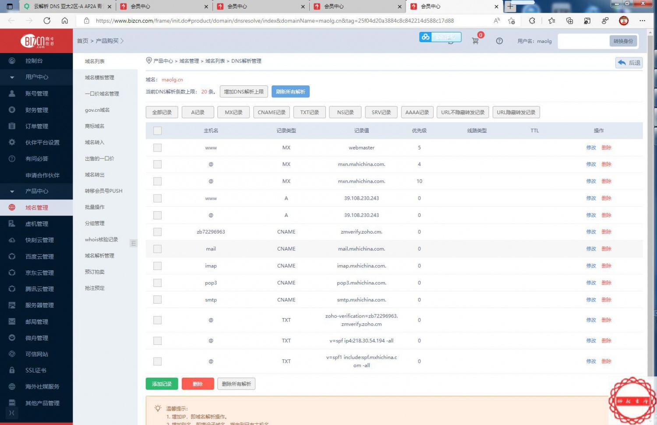This screenshot has height=425, width=657.
Task: Click the BIZCN logo
Action: click(x=37, y=41)
